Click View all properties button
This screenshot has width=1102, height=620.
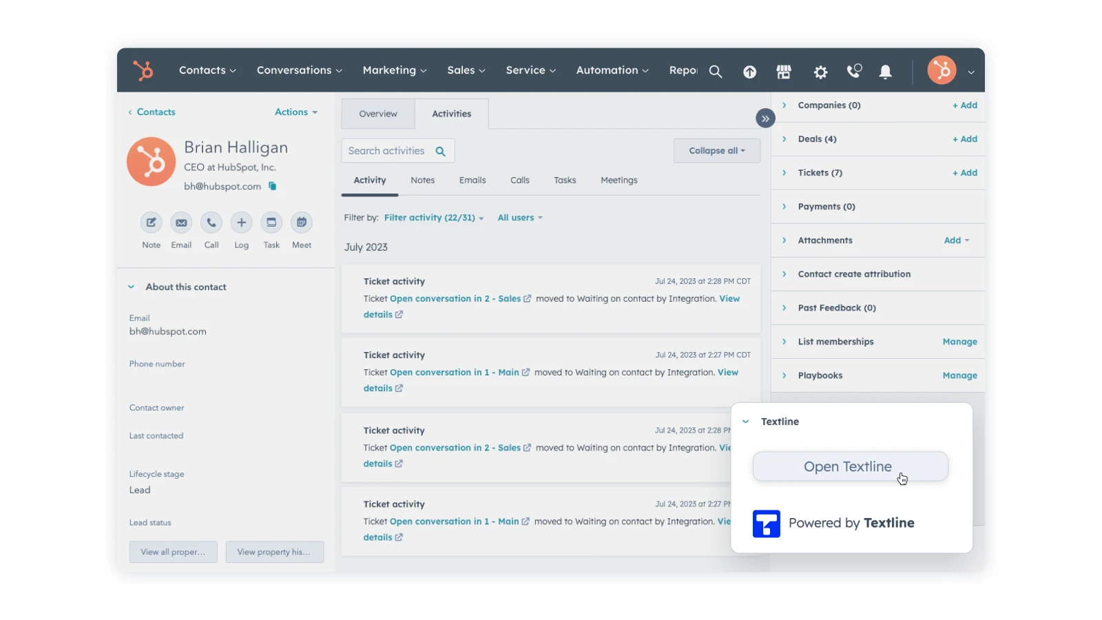pyautogui.click(x=173, y=552)
